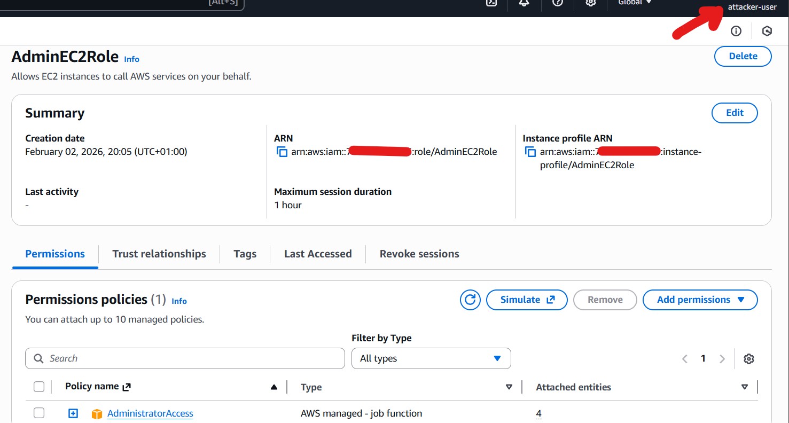
Task: Switch to the Revoke sessions tab
Action: coord(419,254)
